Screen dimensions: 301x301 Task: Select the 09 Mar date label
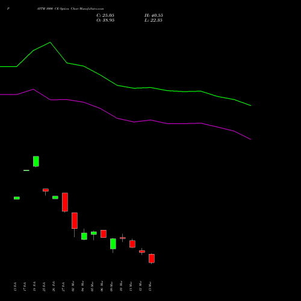click(x=111, y=286)
